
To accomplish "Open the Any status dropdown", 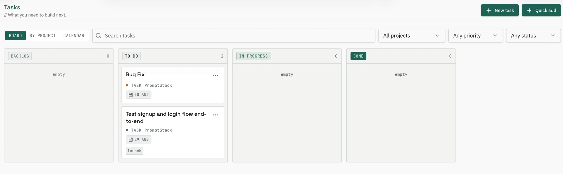I will pos(533,35).
